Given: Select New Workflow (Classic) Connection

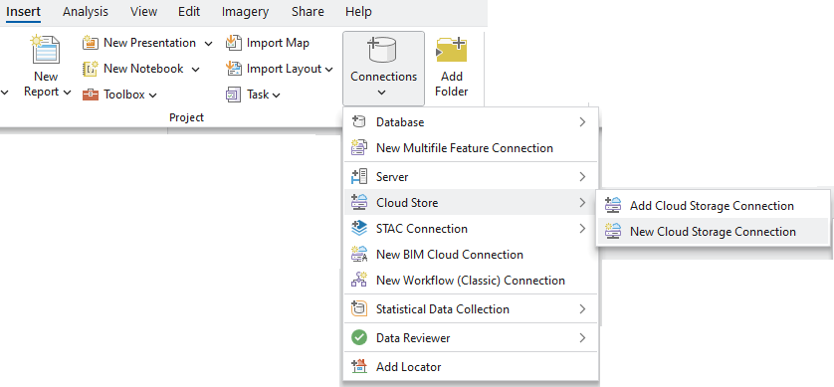Looking at the screenshot, I should [472, 281].
